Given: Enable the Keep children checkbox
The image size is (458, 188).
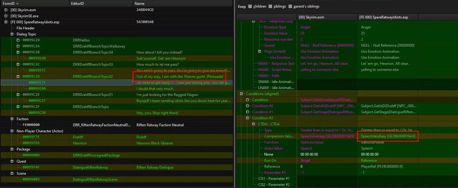Looking at the screenshot, I should tap(250, 6).
